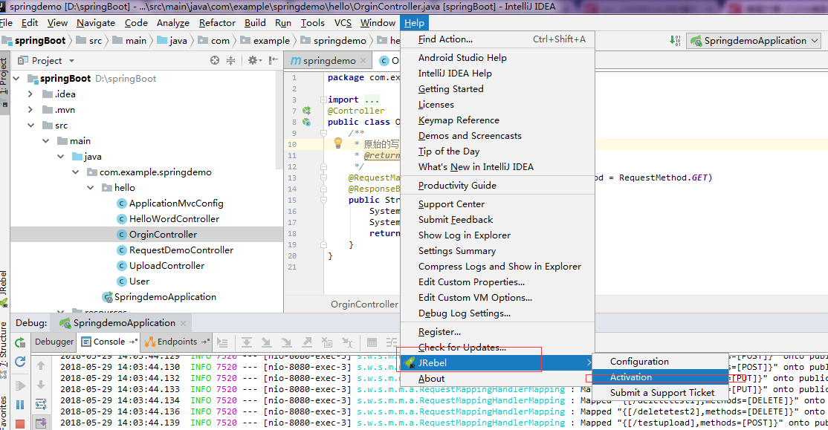
Task: Click the Step Out debug icon
Action: click(307, 342)
